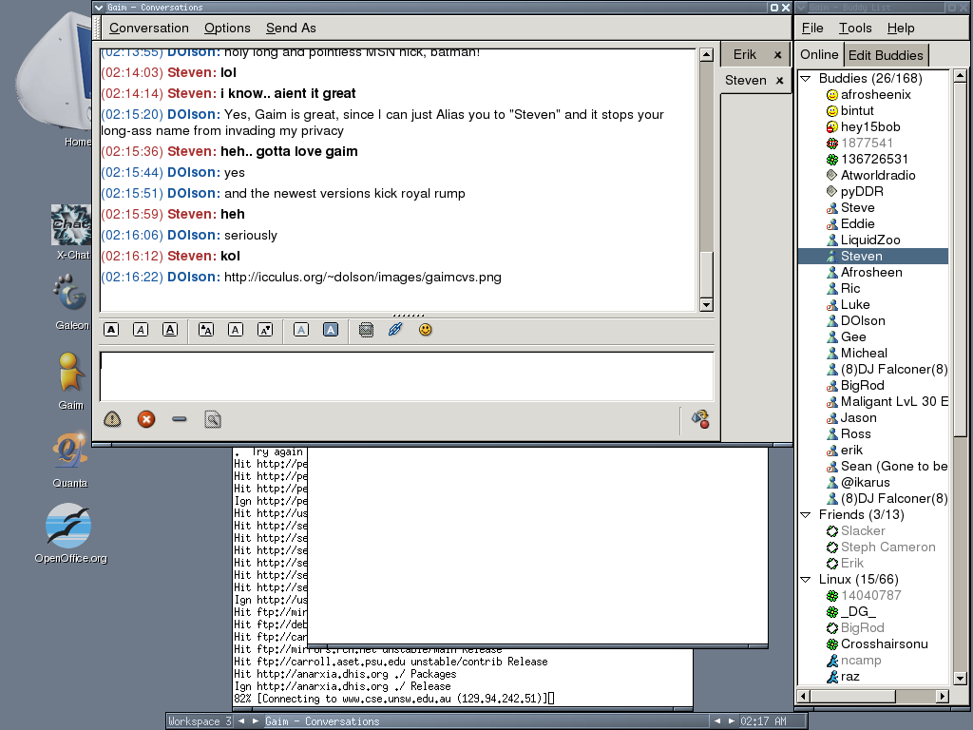Screen dimensions: 973x730
Task: Open the smiley picker
Action: [425, 330]
